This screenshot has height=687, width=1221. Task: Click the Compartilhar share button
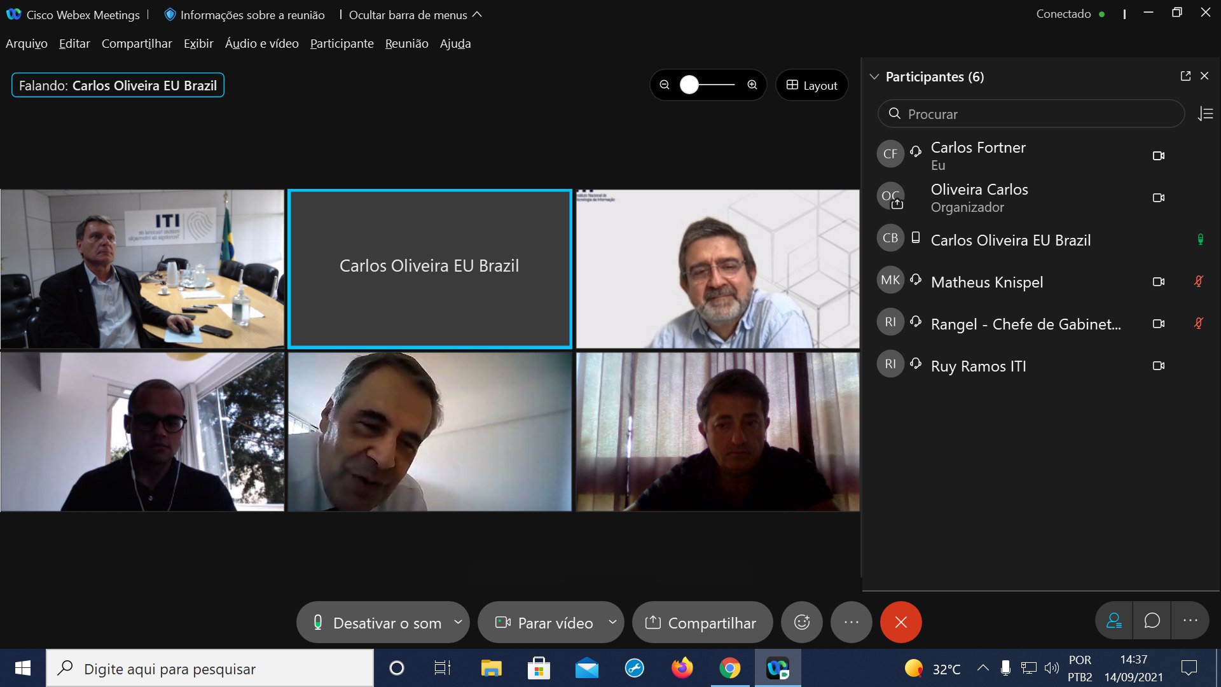701,623
